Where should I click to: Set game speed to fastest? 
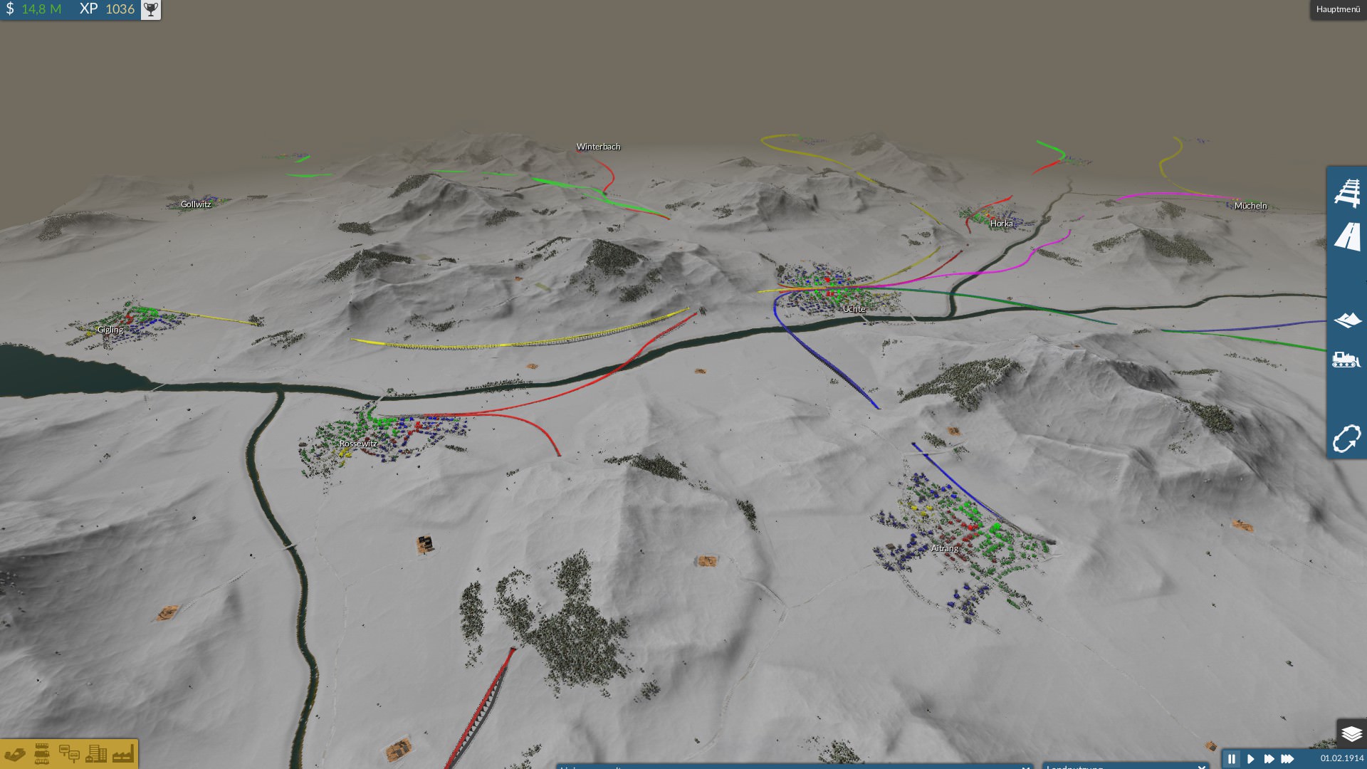point(1287,759)
